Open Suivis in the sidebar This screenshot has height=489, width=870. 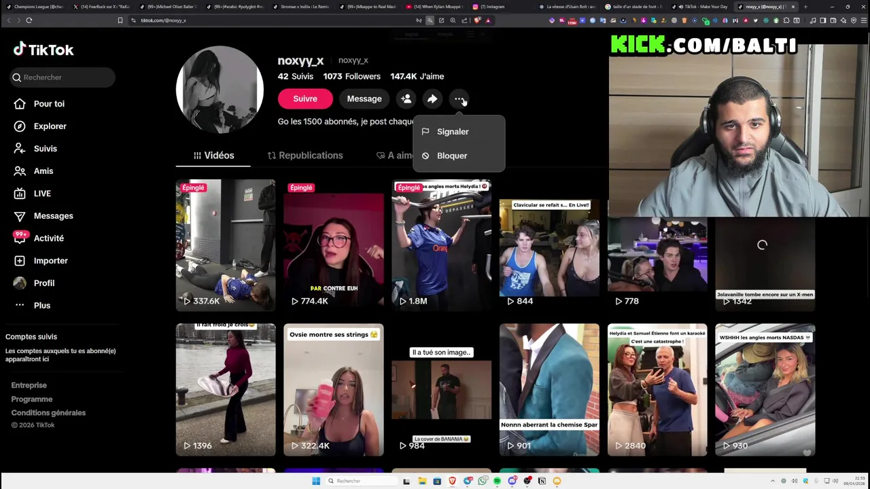(x=45, y=149)
